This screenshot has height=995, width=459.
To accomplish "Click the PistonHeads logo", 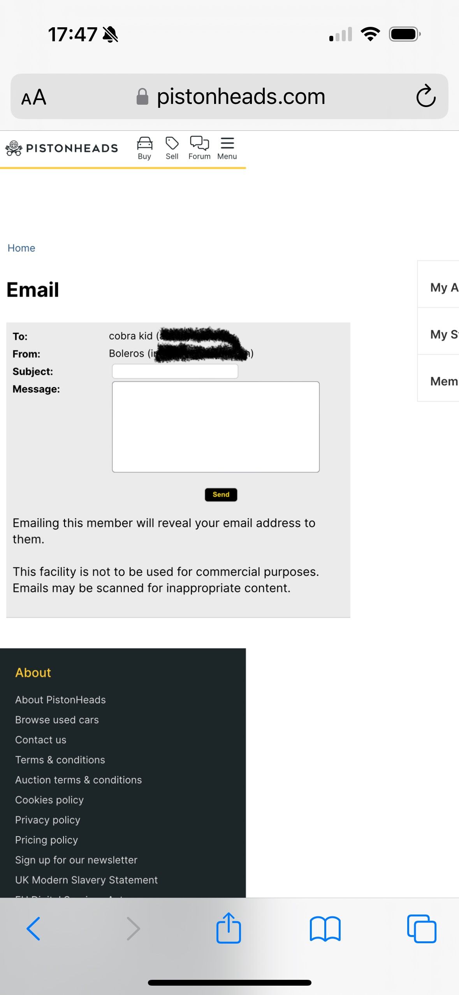I will (x=62, y=148).
